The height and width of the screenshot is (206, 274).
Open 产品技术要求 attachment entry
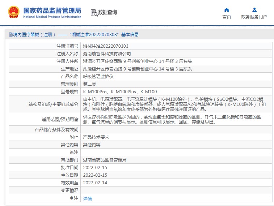[96, 137]
